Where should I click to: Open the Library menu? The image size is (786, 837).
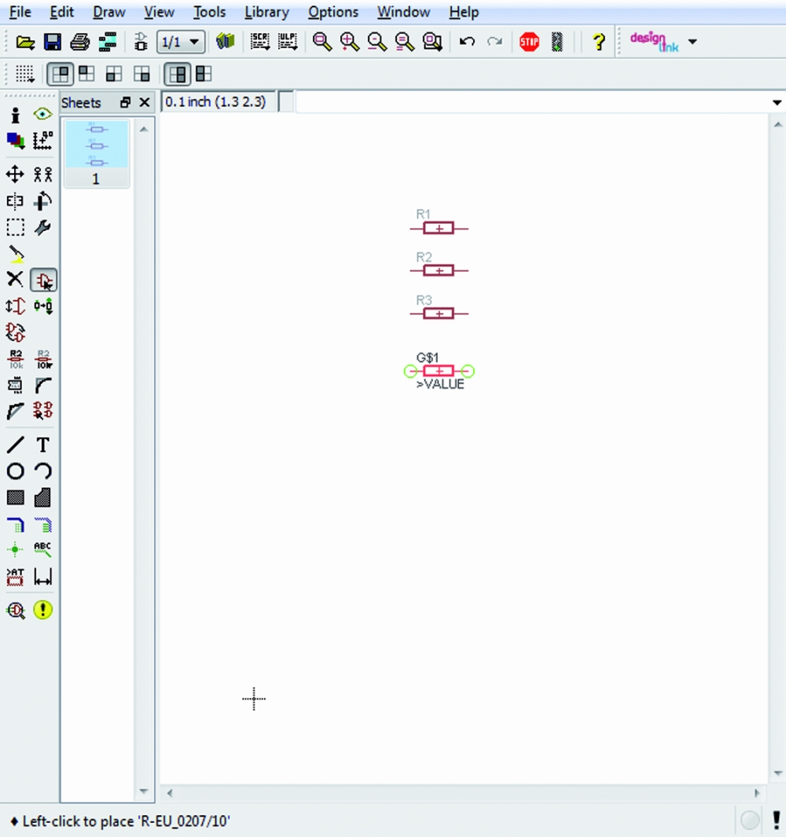[266, 13]
